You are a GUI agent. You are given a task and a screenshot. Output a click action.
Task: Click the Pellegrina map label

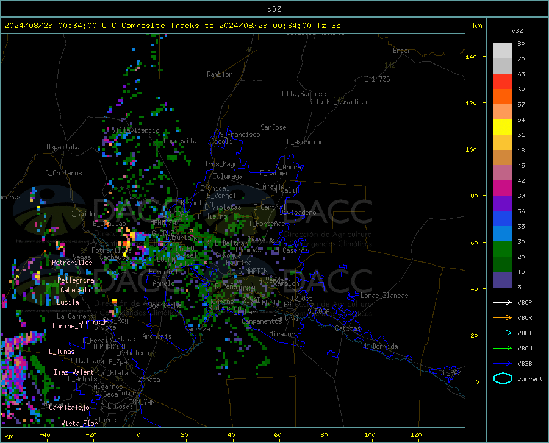click(76, 280)
